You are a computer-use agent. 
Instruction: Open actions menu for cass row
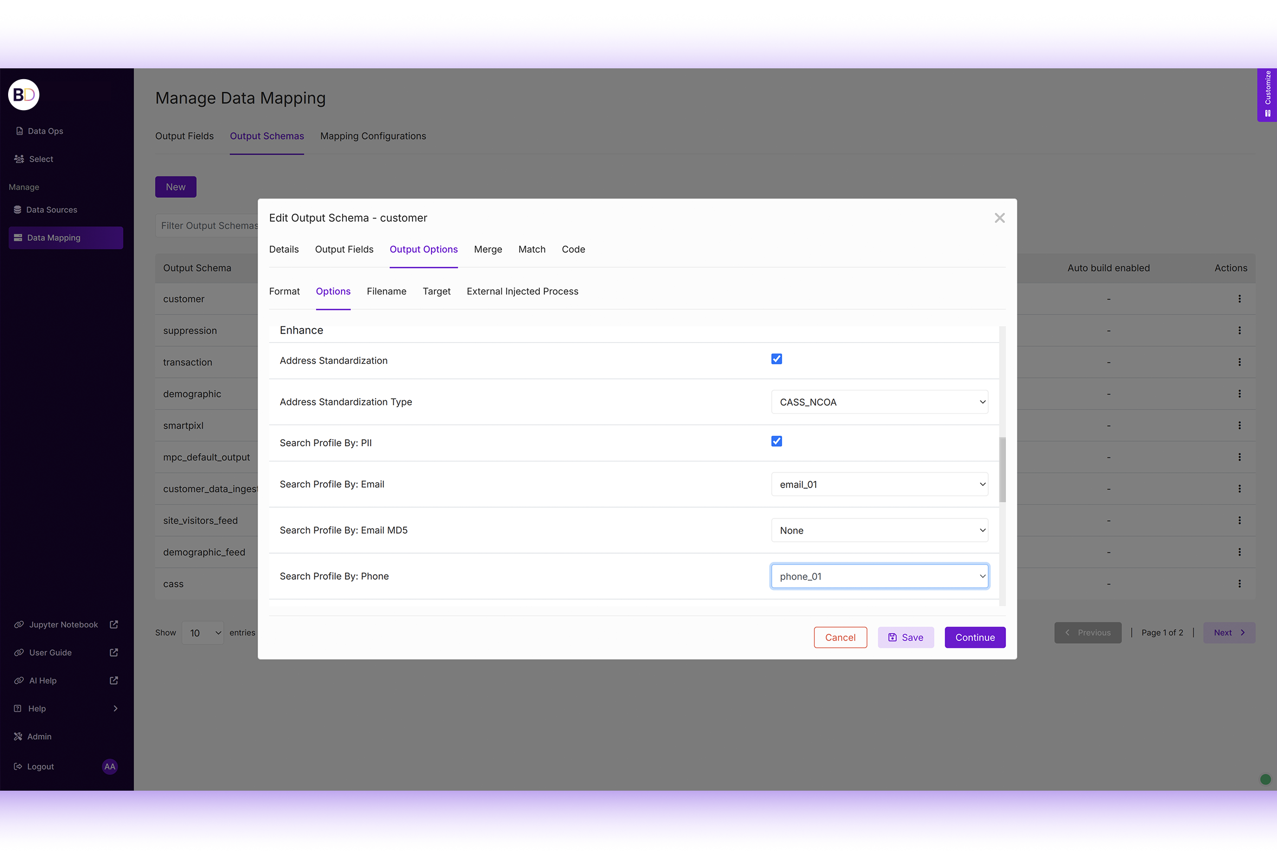[1239, 584]
